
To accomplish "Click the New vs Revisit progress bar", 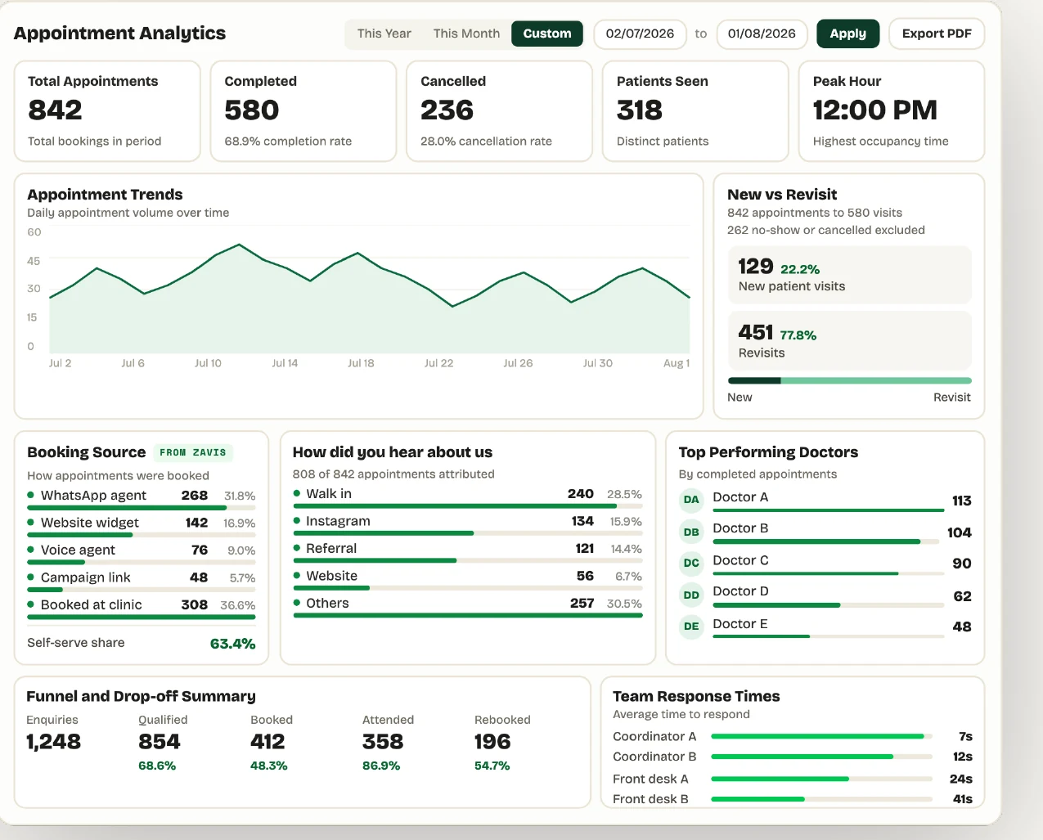I will (849, 380).
